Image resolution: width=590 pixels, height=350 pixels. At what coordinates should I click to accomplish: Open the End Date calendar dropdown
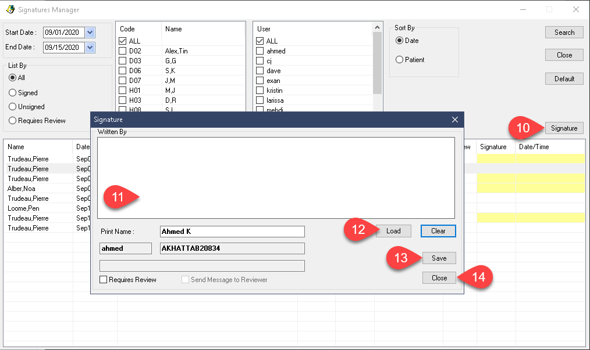coord(90,48)
